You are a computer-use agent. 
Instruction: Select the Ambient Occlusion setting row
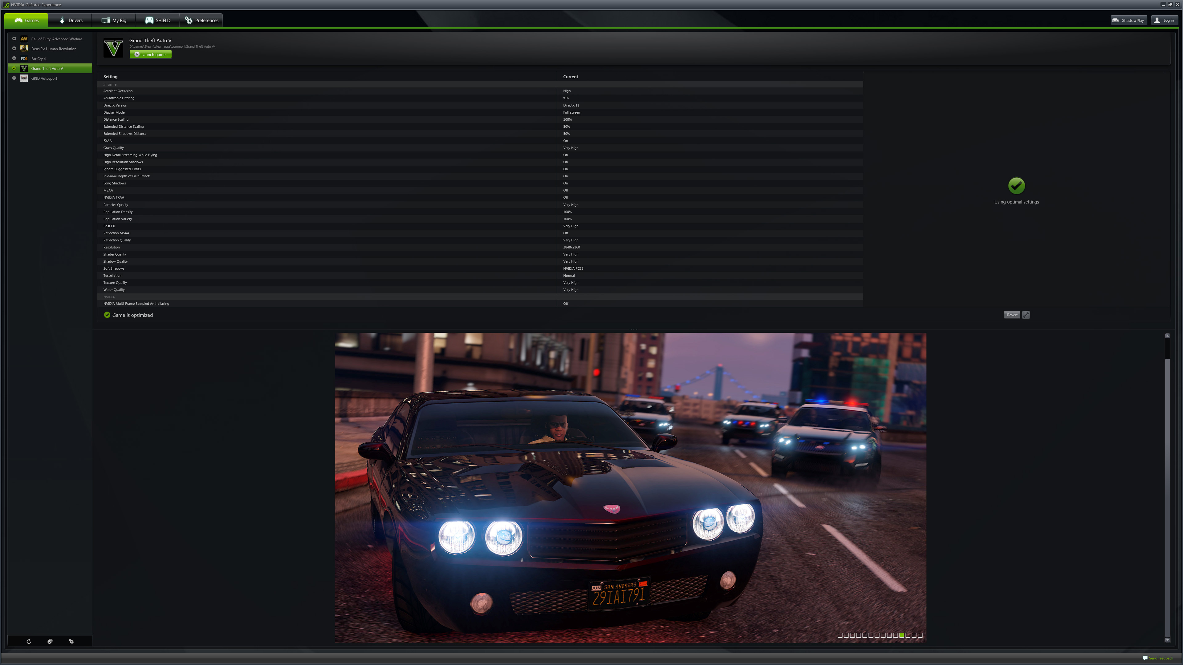480,91
